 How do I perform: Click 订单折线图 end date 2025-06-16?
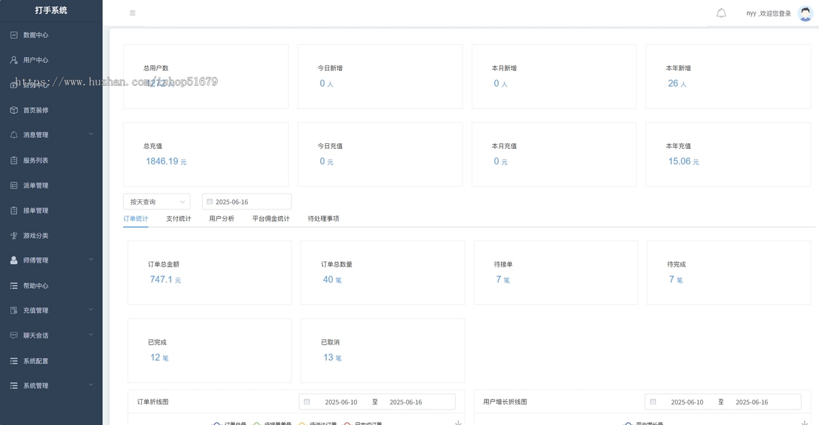[406, 402]
